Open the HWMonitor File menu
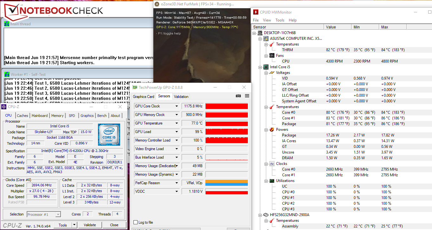432x230 pixels. 256,20
